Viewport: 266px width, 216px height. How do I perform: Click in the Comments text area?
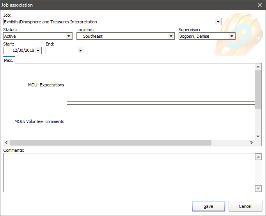point(129,172)
